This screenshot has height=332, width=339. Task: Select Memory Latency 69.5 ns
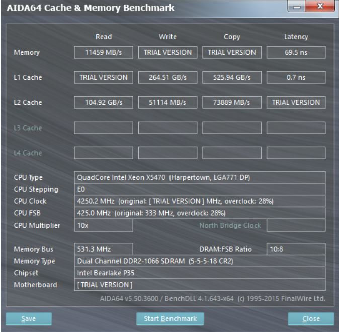[x=296, y=52]
